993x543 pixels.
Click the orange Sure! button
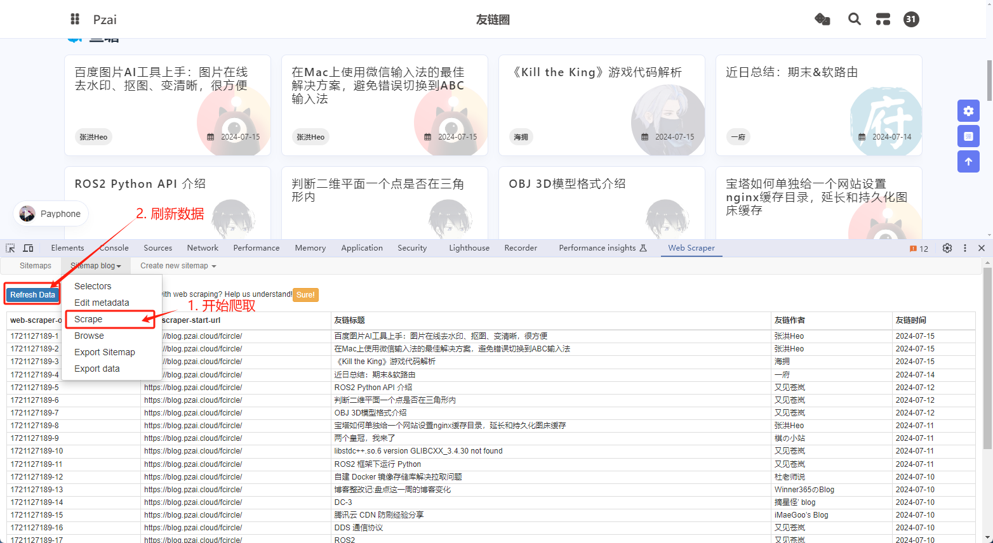(x=305, y=295)
